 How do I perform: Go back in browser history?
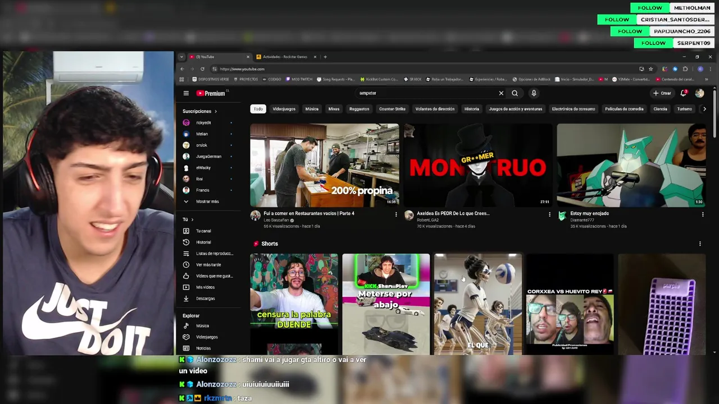(182, 69)
